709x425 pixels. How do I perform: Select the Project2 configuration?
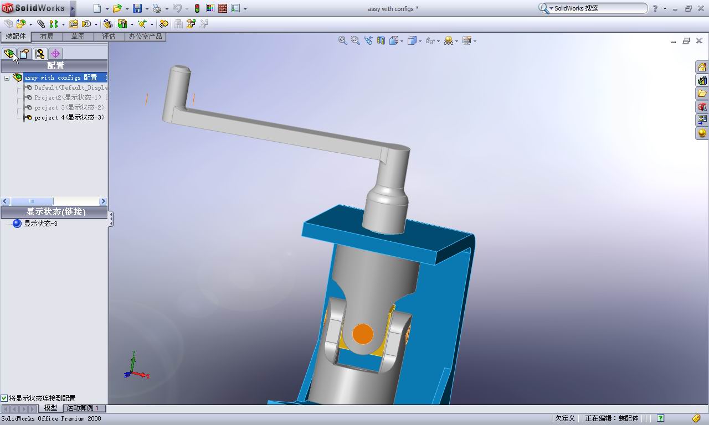(x=66, y=97)
